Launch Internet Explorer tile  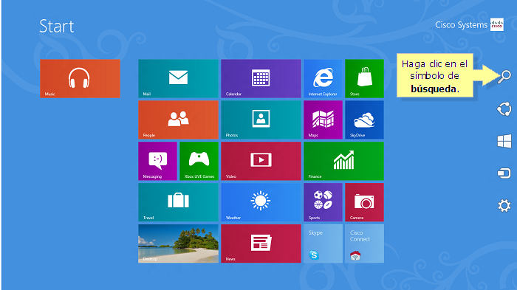coord(323,78)
